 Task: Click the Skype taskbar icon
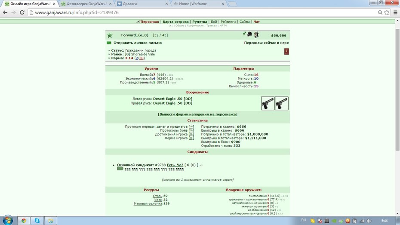click(37, 221)
